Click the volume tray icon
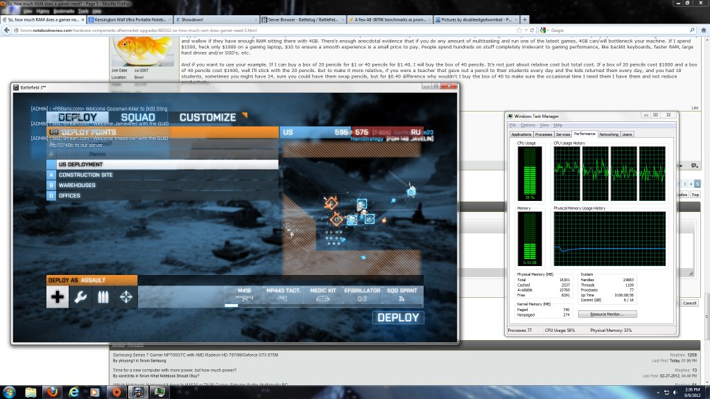The width and height of the screenshot is (710, 399). [675, 392]
